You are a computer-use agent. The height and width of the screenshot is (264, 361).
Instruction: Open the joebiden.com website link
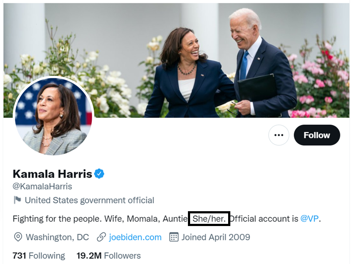click(135, 237)
